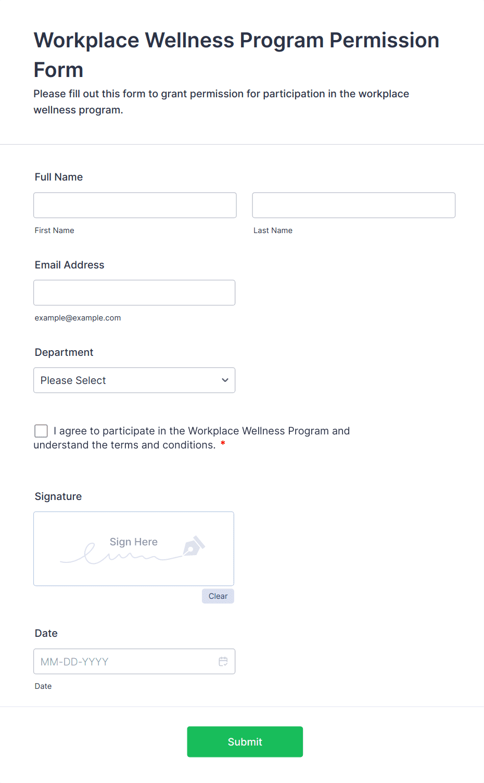
Task: Open the Department dropdown
Action: click(x=134, y=380)
